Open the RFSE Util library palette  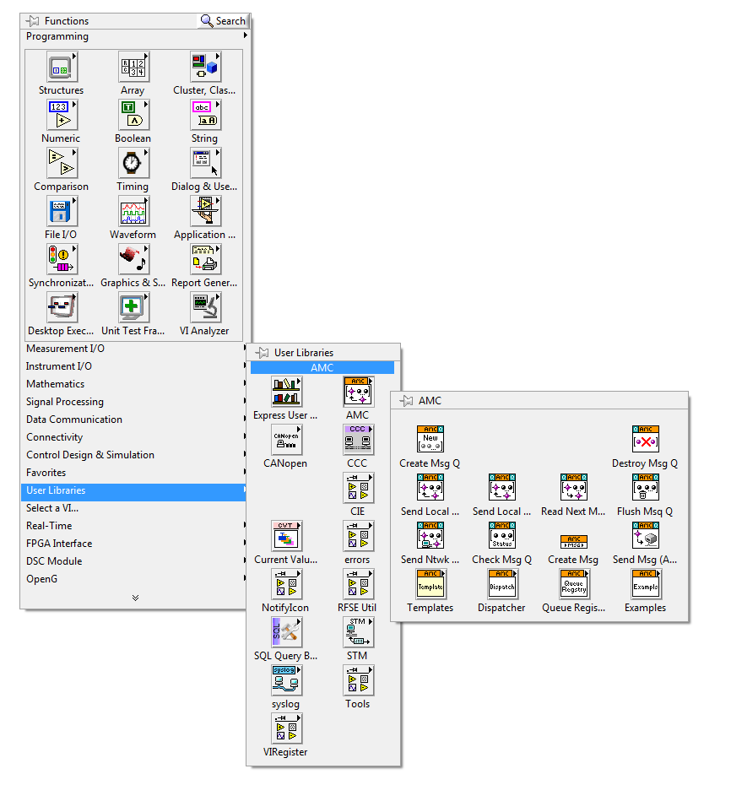coord(358,584)
